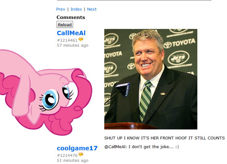Reload the comments with the Reload button
This screenshot has width=227, height=164.
[65, 25]
